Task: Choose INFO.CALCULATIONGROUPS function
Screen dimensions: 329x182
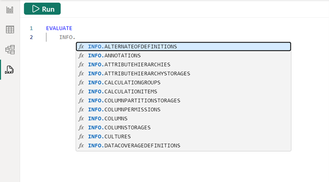Action: pos(184,82)
